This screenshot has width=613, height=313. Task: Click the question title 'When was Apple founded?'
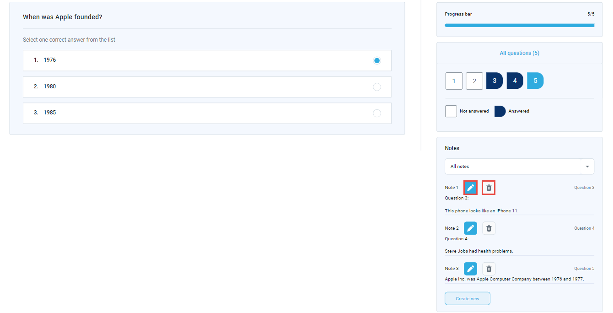[63, 17]
